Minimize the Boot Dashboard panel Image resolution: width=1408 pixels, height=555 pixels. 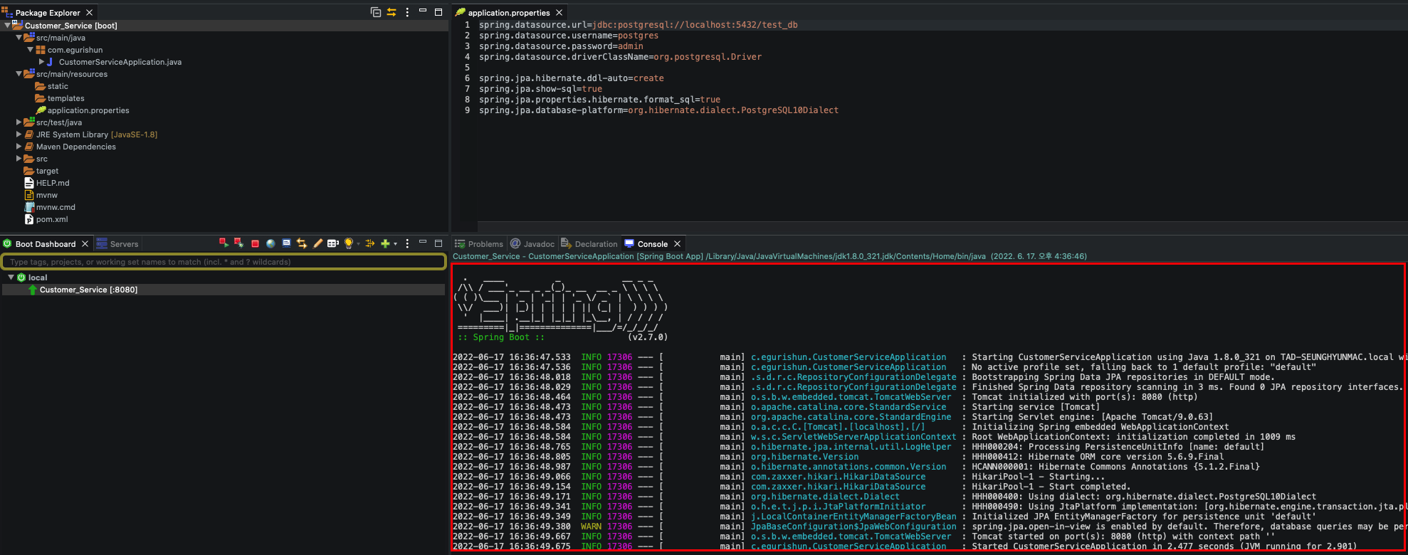[422, 243]
